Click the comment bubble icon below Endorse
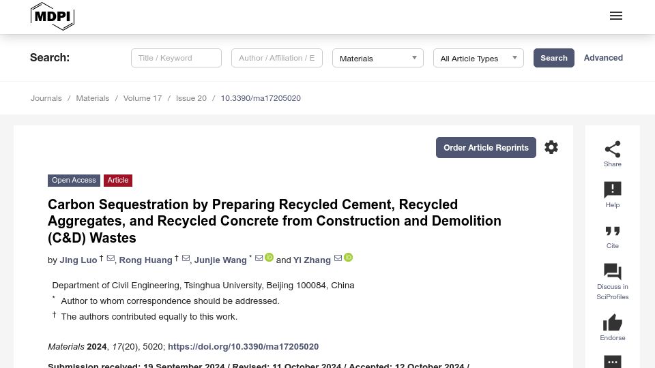This screenshot has width=655, height=368. click(x=613, y=361)
